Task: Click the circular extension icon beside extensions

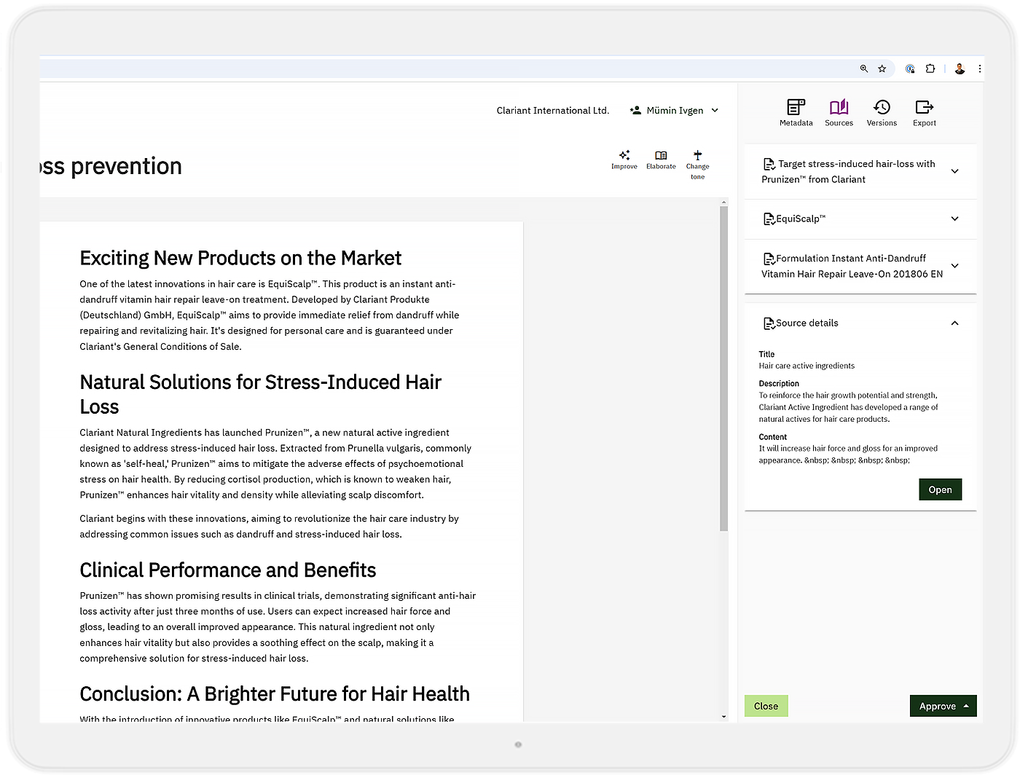Action: click(x=910, y=68)
